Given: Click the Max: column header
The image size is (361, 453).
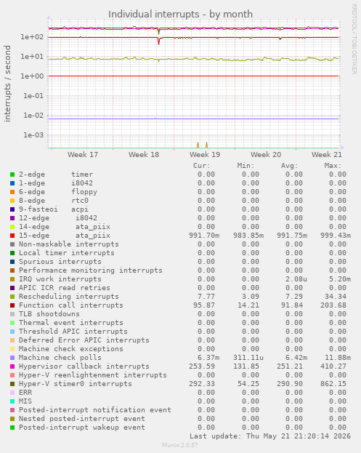Looking at the screenshot, I should point(333,166).
